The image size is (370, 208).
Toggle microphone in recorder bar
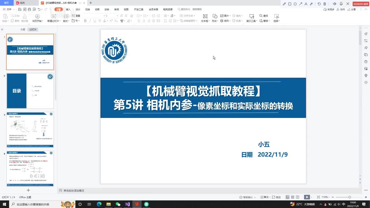341,4
